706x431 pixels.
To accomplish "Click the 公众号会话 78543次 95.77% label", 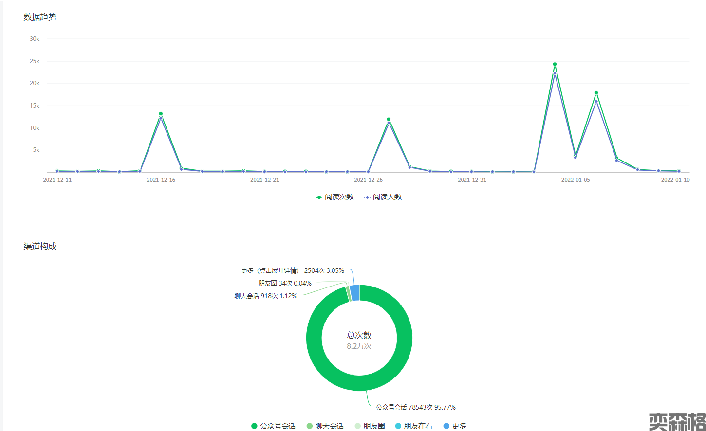I will pyautogui.click(x=415, y=407).
